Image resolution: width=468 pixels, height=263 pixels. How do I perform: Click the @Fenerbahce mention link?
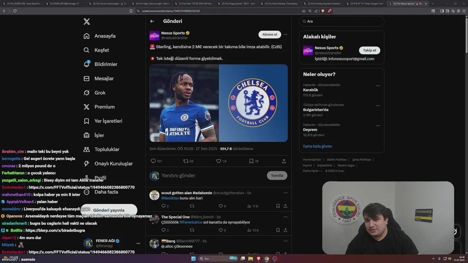click(x=191, y=222)
